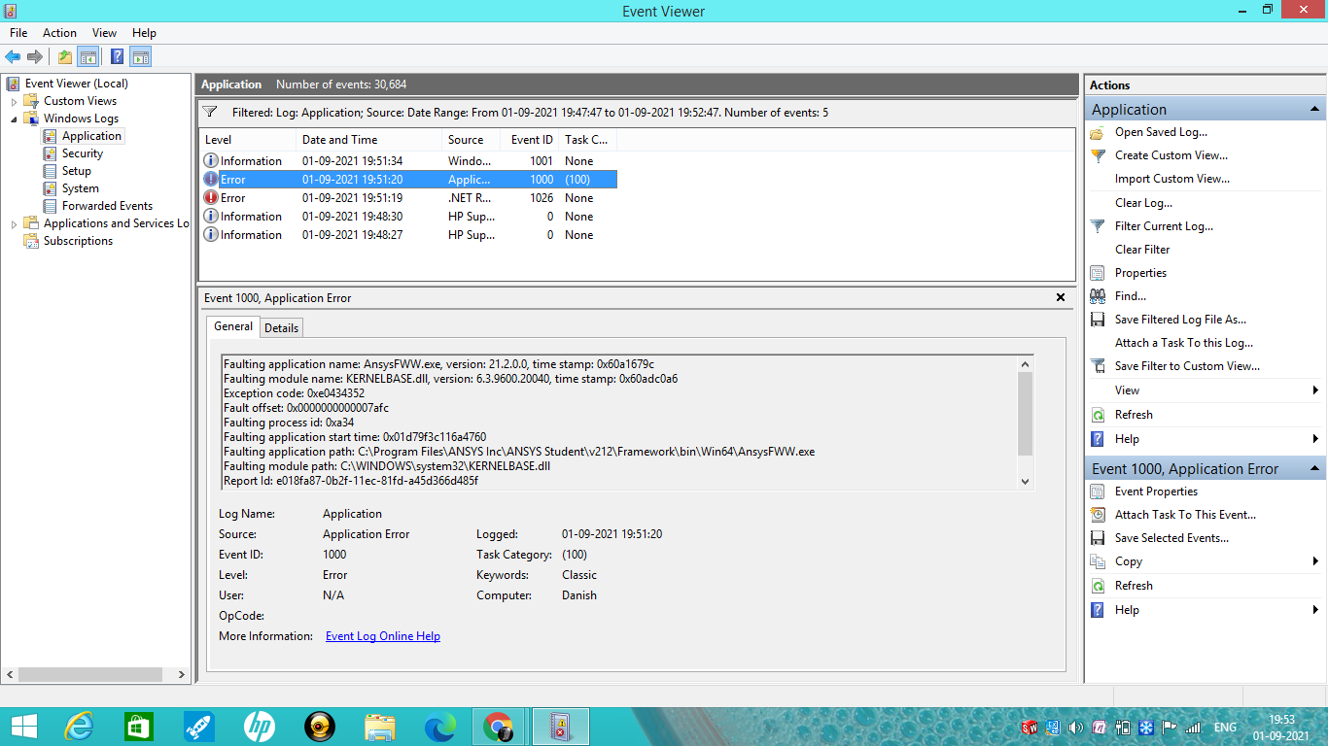
Task: Open the Action menu
Action: click(x=59, y=33)
